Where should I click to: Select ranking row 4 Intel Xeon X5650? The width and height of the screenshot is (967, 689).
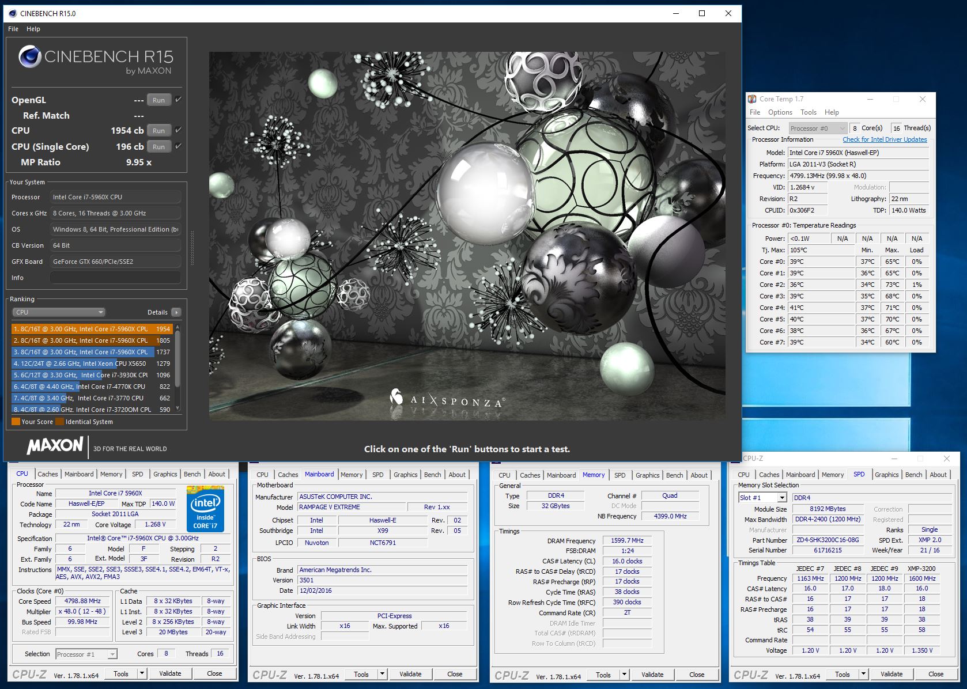92,364
